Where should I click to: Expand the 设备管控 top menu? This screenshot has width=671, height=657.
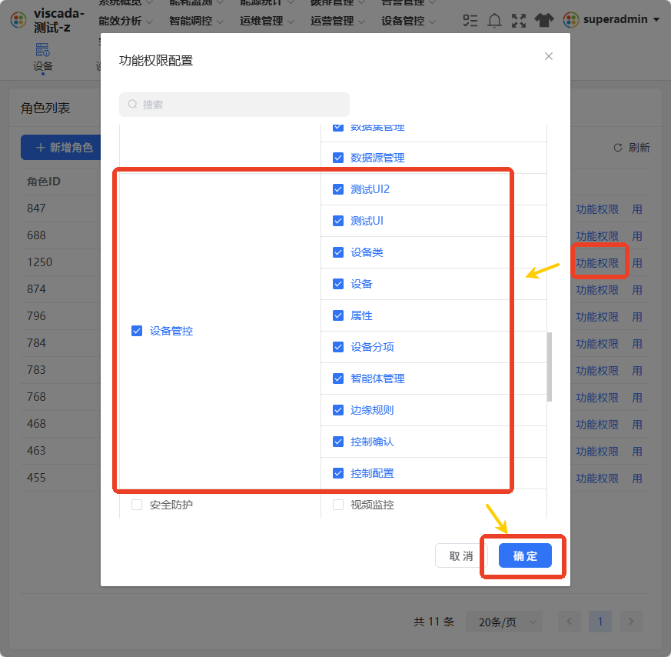pos(408,21)
